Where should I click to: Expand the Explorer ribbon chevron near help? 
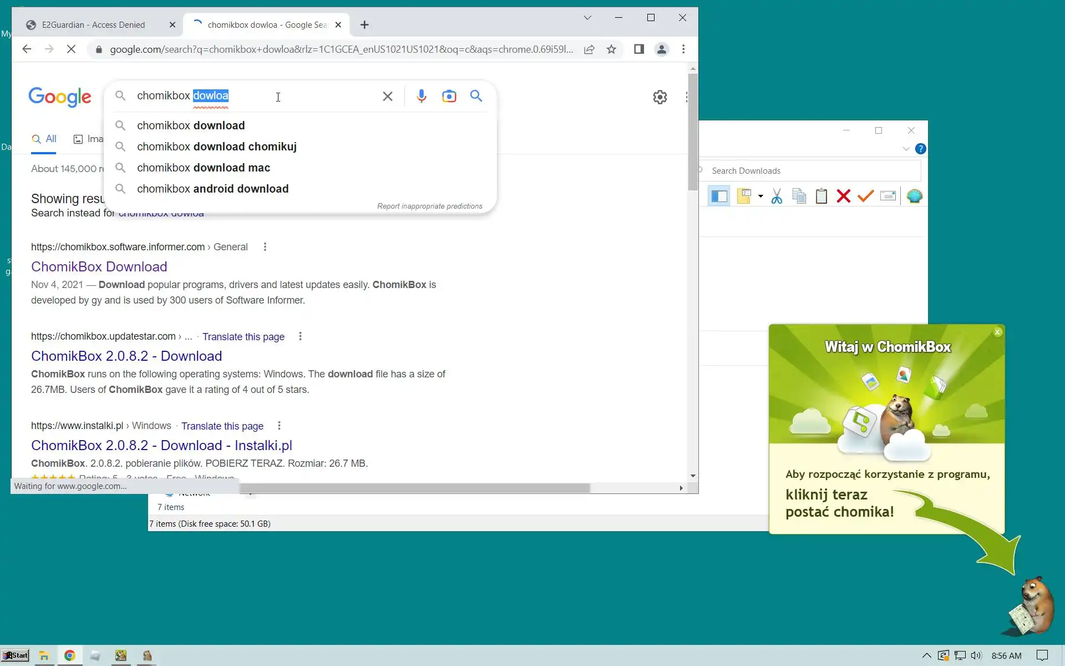906,149
